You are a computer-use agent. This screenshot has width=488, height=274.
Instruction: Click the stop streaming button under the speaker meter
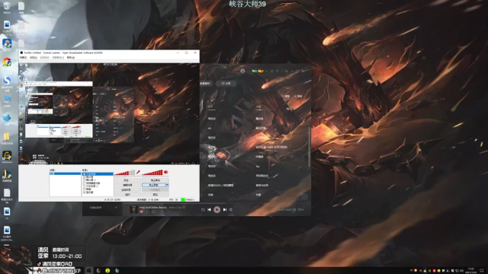click(156, 180)
